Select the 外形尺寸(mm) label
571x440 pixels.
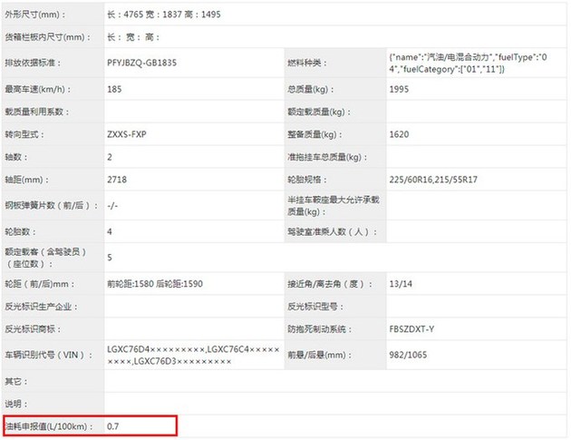[x=35, y=15]
